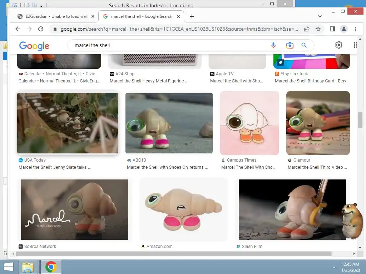Click scroll right arrow at bottom

354,254
